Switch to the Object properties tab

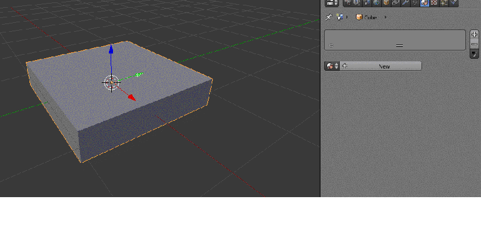point(386,3)
